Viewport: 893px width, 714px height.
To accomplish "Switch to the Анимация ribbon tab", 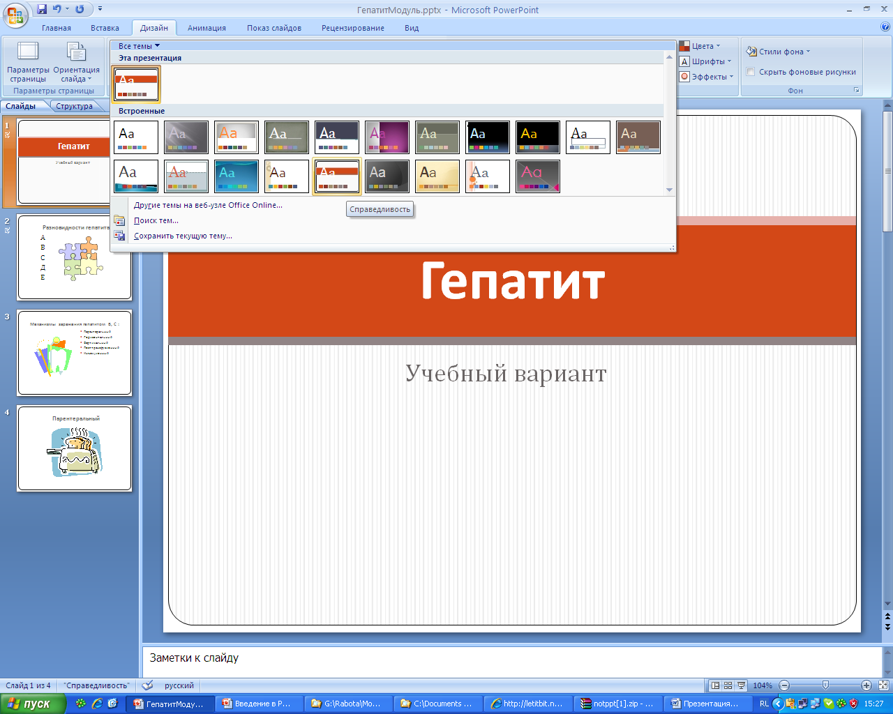I will 207,28.
